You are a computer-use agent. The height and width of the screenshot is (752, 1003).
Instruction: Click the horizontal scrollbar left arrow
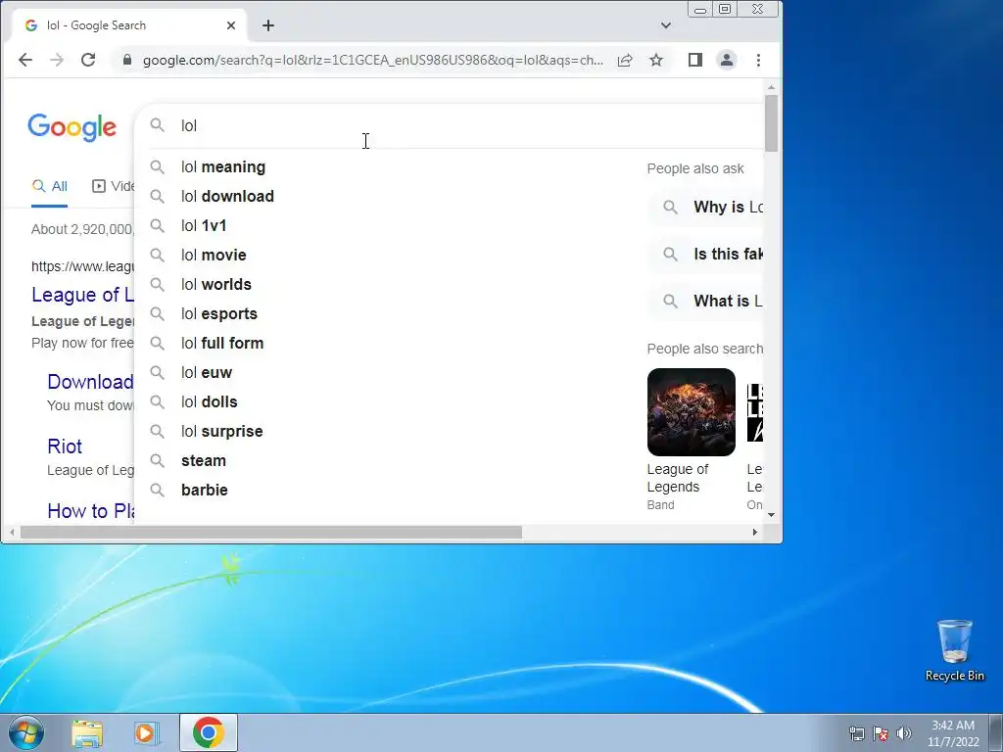(12, 532)
